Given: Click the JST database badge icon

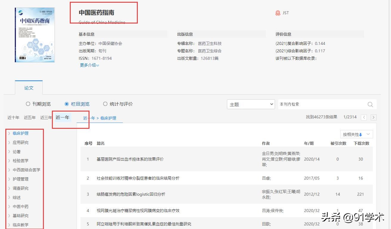Looking at the screenshot, I should tap(278, 13).
